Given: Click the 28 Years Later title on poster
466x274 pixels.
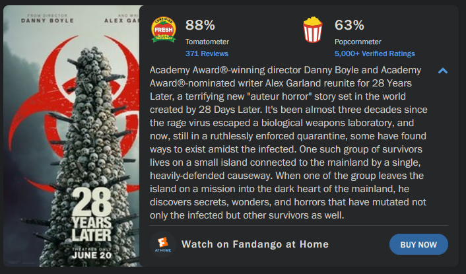Looking at the screenshot, I should pos(92,215).
